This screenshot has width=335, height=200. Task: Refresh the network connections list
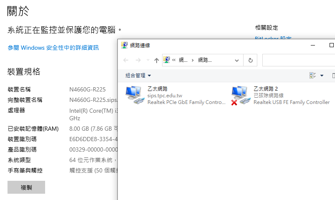pos(250,60)
